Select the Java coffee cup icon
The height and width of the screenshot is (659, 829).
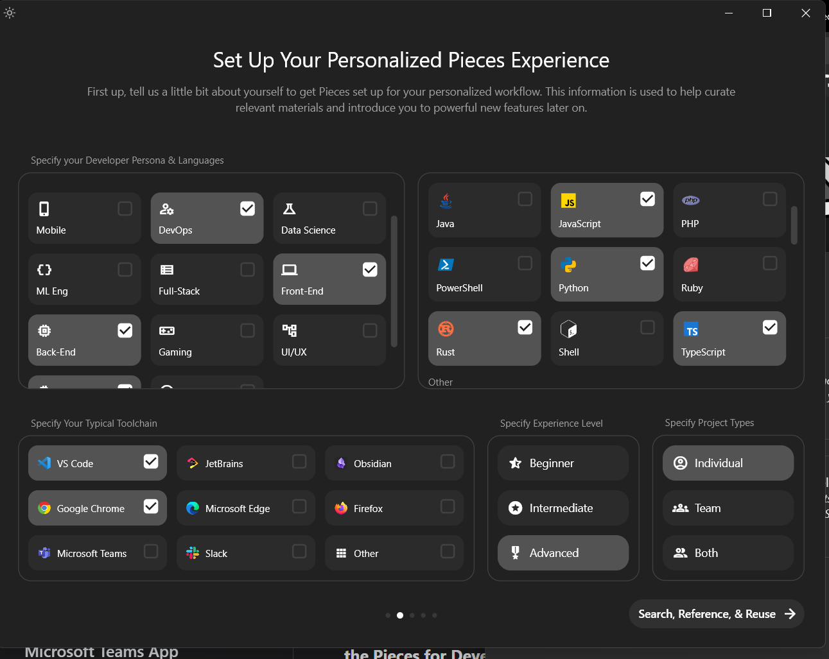[x=446, y=200]
